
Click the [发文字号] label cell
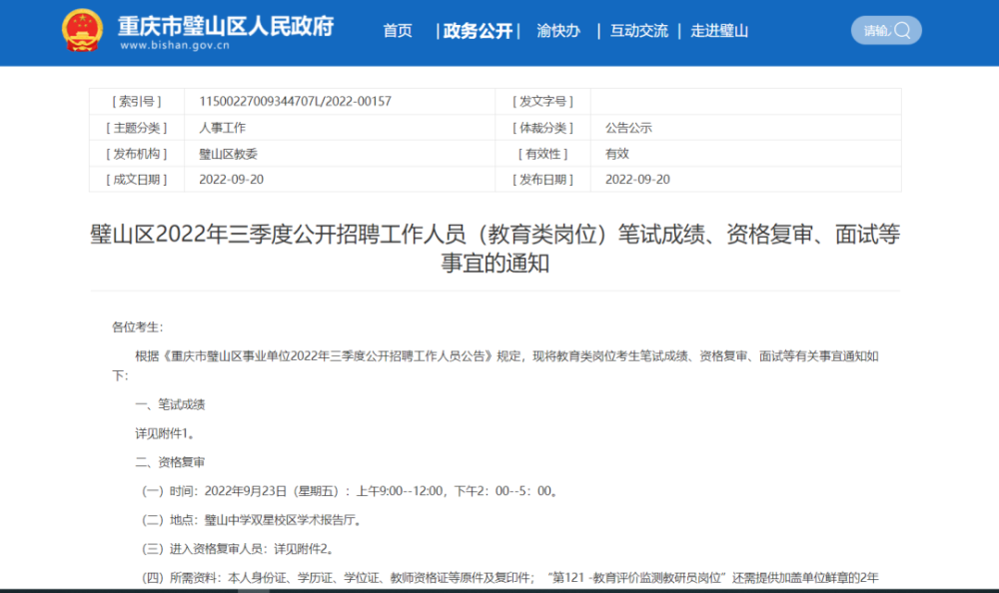click(542, 101)
